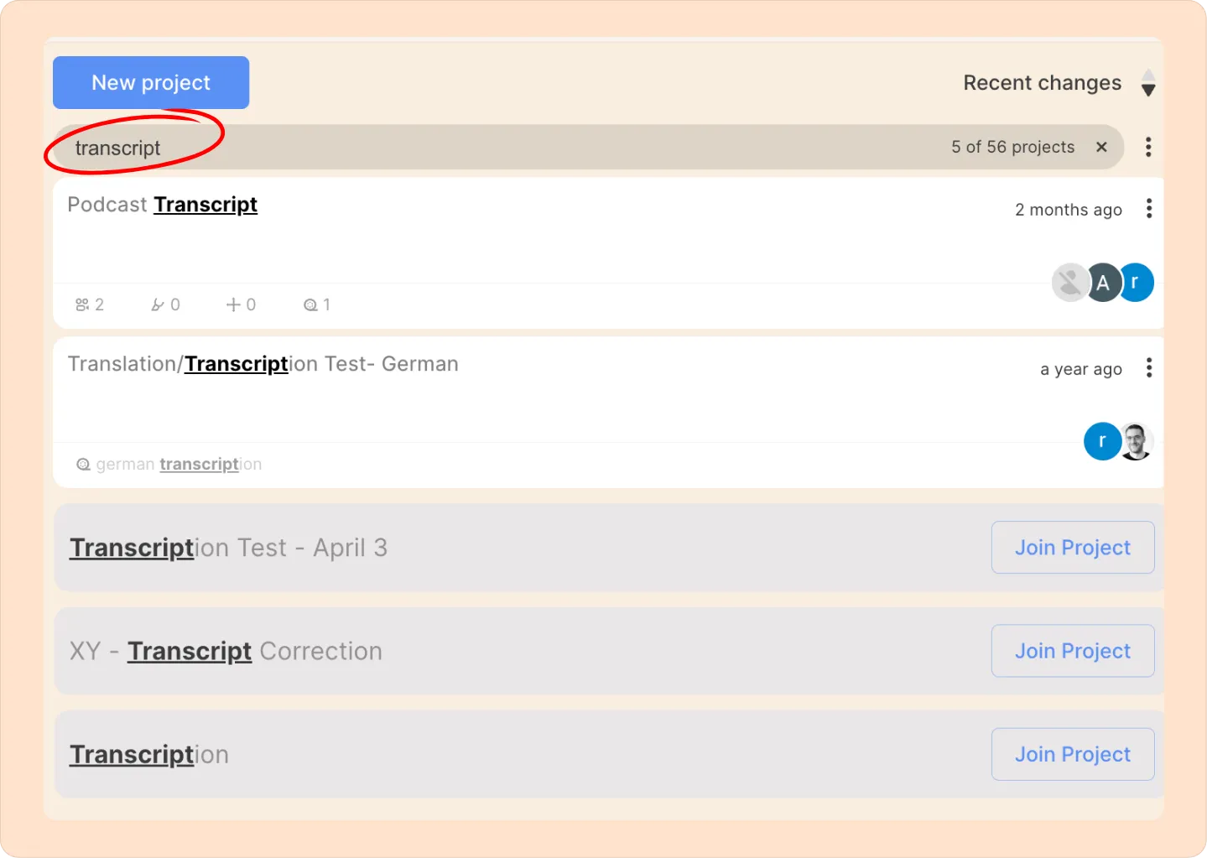Click the New project button
This screenshot has height=858, width=1207.
point(151,82)
